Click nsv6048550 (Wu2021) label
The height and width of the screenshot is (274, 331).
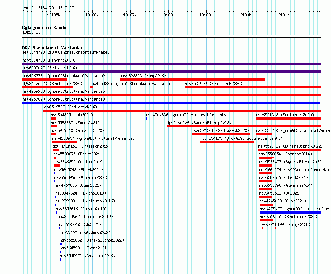(72, 115)
